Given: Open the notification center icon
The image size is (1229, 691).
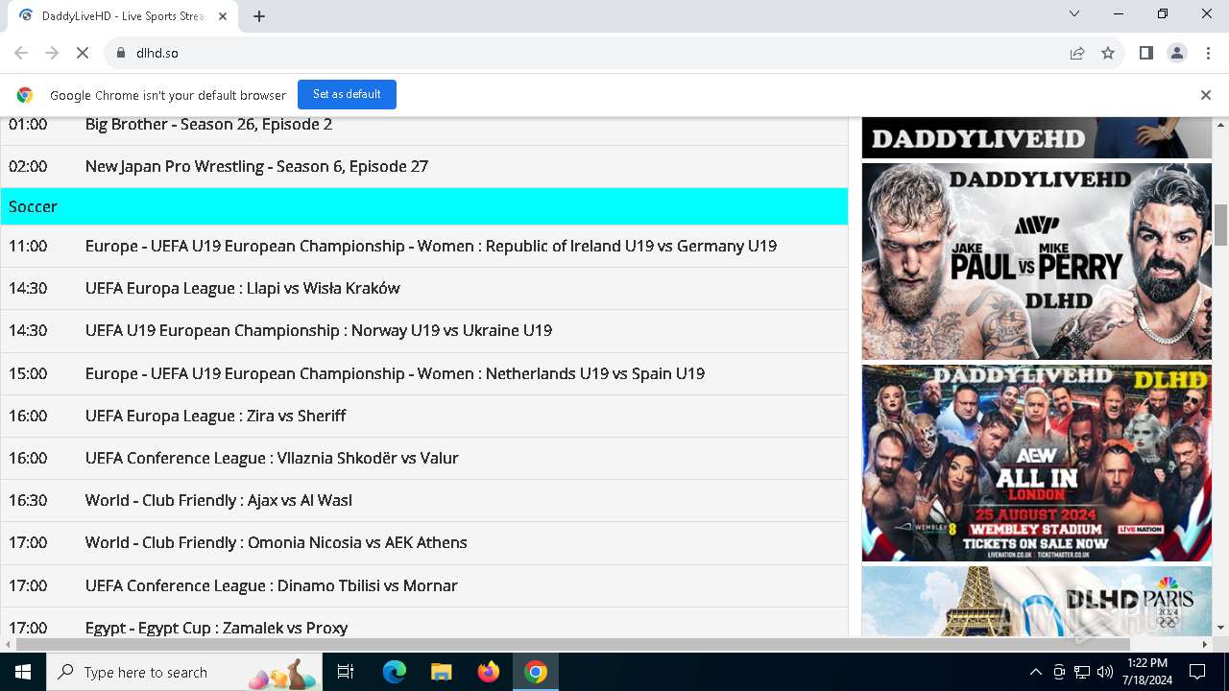Looking at the screenshot, I should coord(1197,672).
